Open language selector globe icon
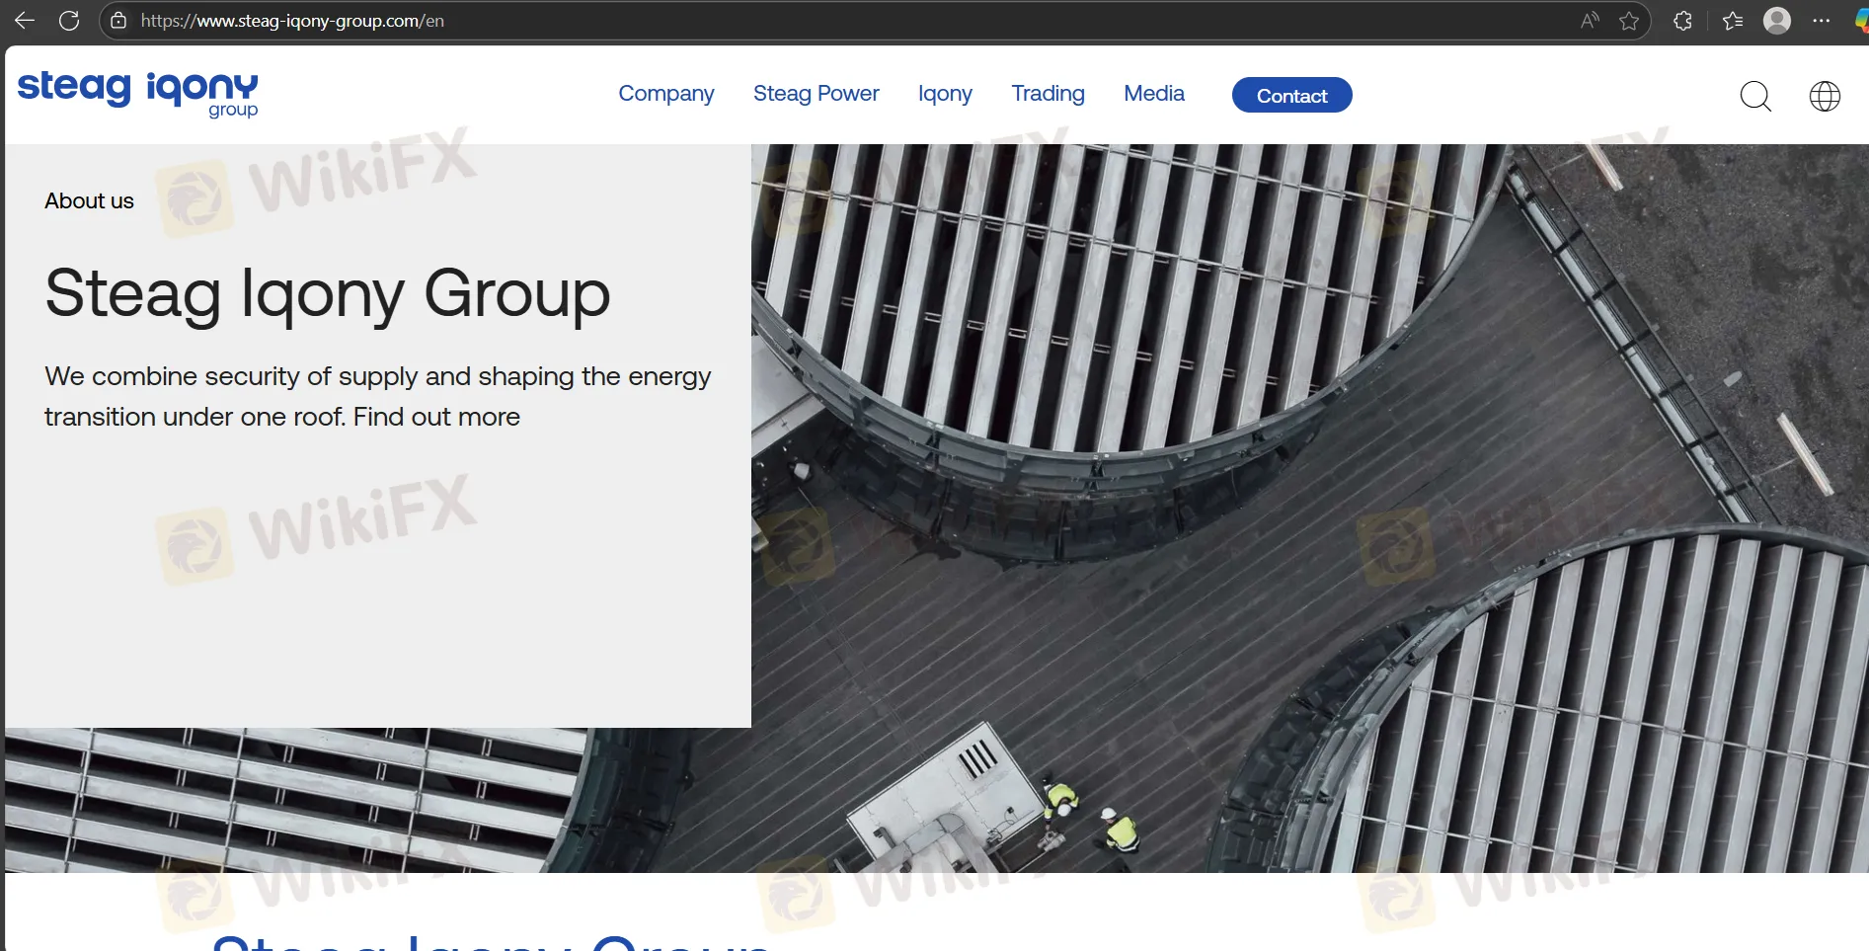The image size is (1869, 951). pyautogui.click(x=1825, y=96)
